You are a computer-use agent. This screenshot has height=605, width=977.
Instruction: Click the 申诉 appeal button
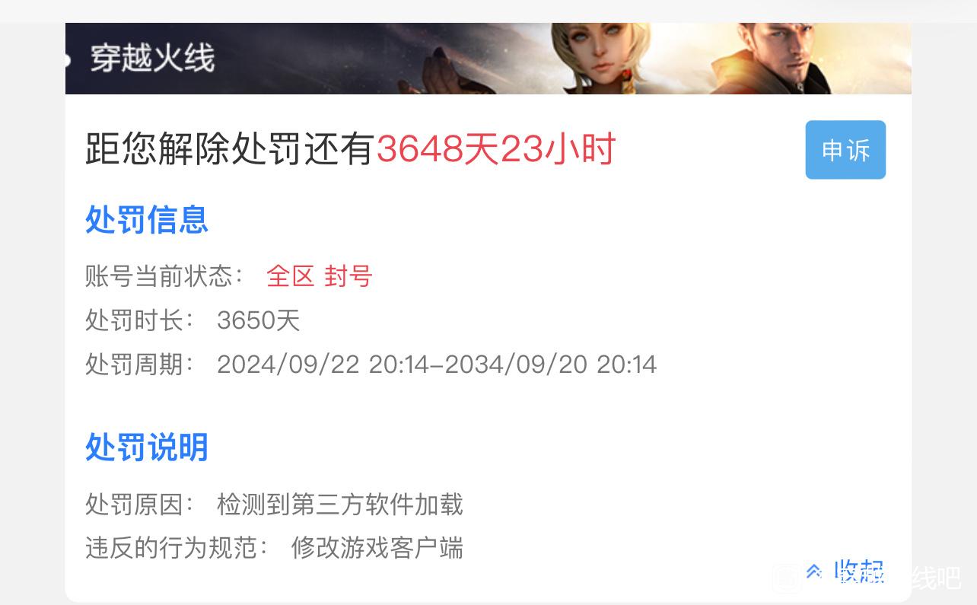pyautogui.click(x=845, y=150)
